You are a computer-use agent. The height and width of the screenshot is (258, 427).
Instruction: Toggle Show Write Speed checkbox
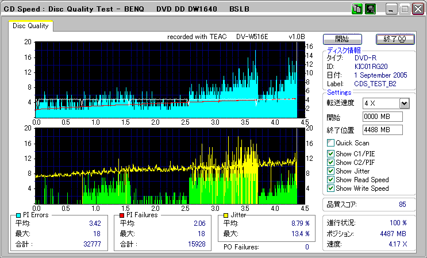tap(330, 188)
